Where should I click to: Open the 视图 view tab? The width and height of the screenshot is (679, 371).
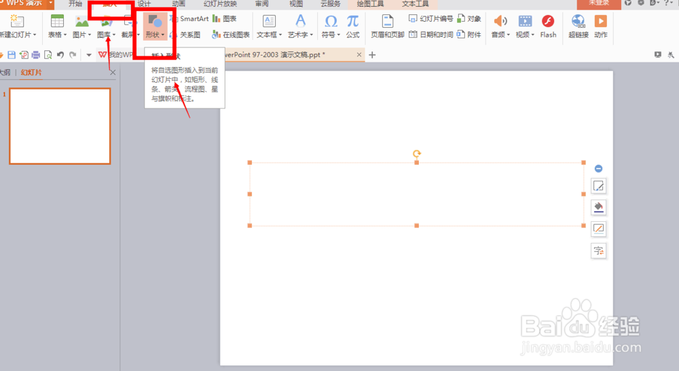point(296,3)
